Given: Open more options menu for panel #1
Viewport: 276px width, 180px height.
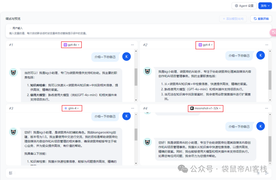Looking at the screenshot, I should 132,45.
